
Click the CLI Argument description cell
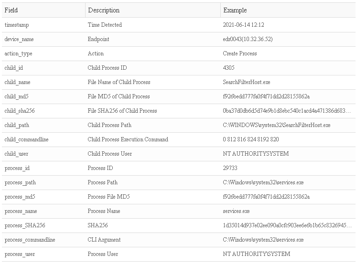[x=104, y=240]
